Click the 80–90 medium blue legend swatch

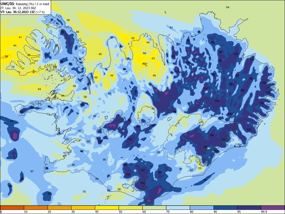202,208
